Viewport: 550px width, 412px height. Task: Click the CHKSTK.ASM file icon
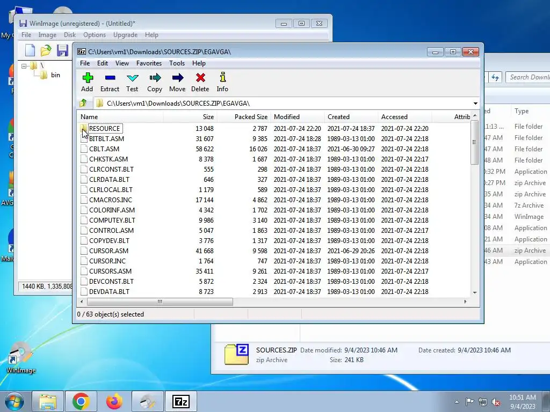84,159
